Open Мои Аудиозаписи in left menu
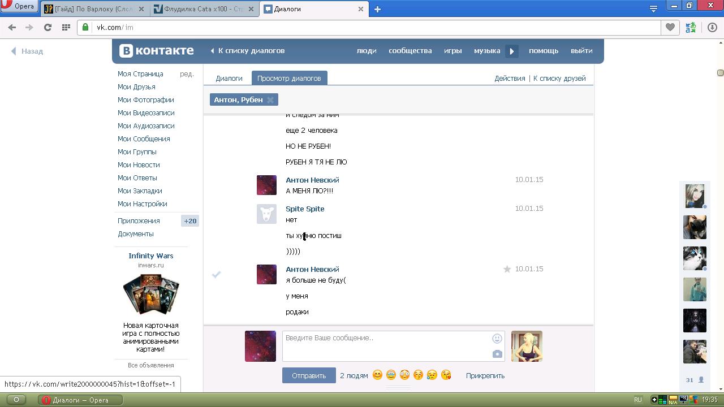Screen dimensions: 724x407 click(146, 126)
